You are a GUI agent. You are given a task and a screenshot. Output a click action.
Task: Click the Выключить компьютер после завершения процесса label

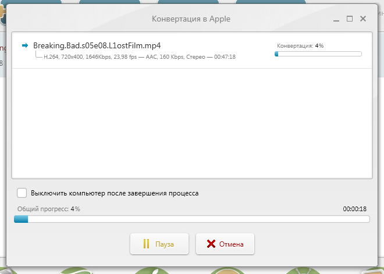115,193
